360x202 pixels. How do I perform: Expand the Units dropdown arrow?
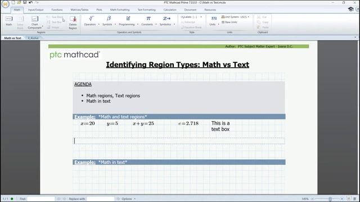point(218,24)
